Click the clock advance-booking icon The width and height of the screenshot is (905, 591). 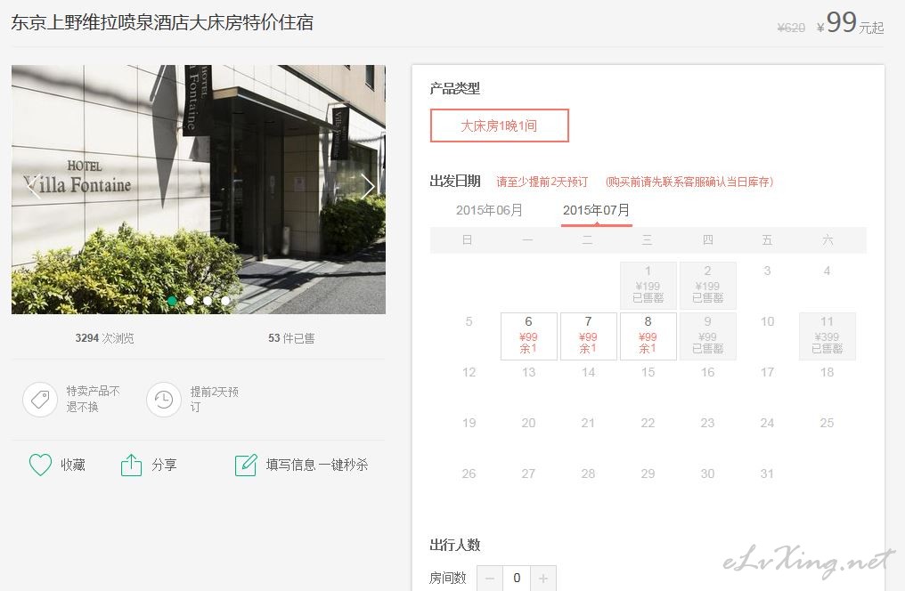point(164,399)
